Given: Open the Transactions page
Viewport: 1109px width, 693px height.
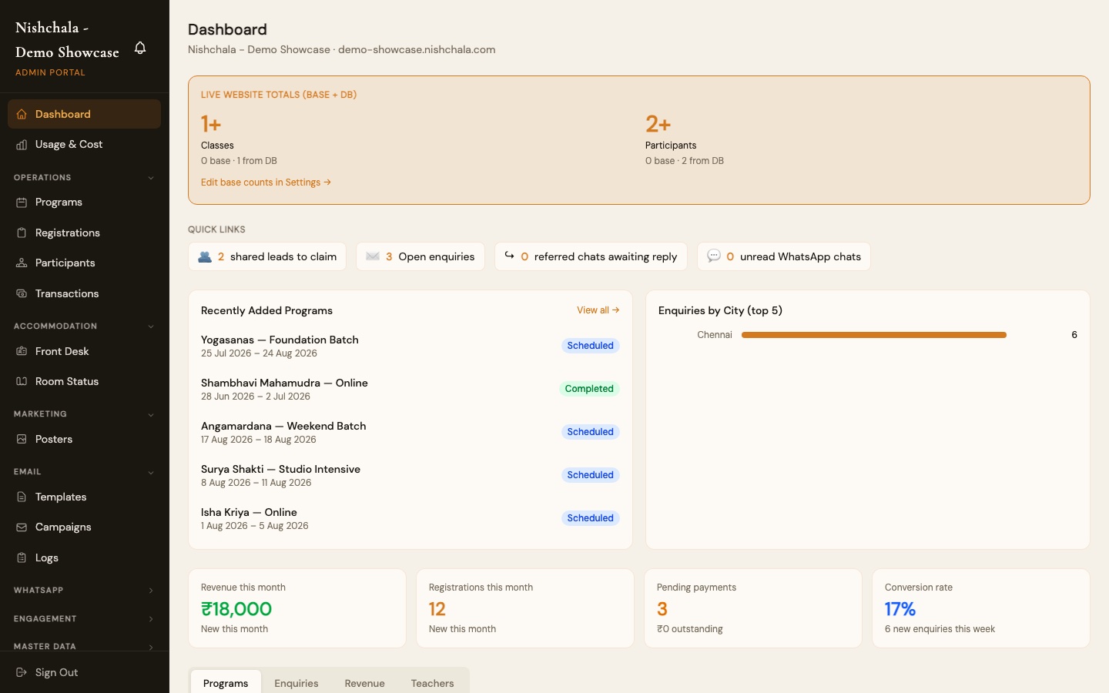Looking at the screenshot, I should coord(84,293).
